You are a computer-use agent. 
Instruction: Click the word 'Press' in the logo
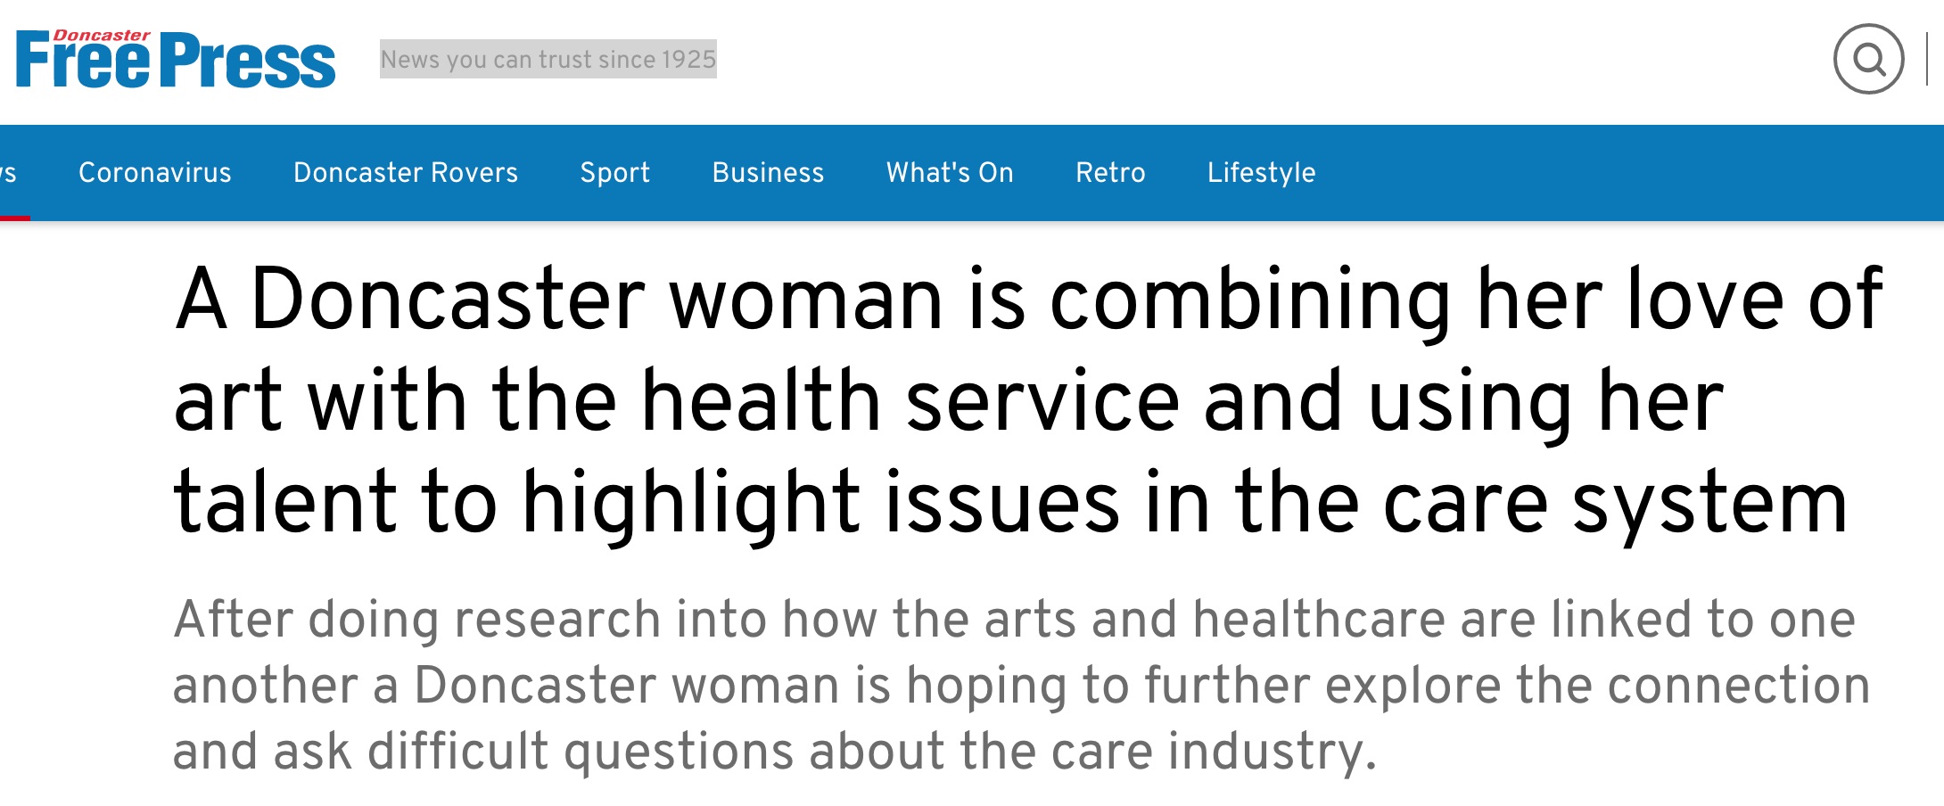point(251,62)
